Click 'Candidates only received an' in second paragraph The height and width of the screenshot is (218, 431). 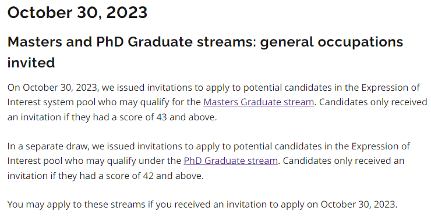344,160
